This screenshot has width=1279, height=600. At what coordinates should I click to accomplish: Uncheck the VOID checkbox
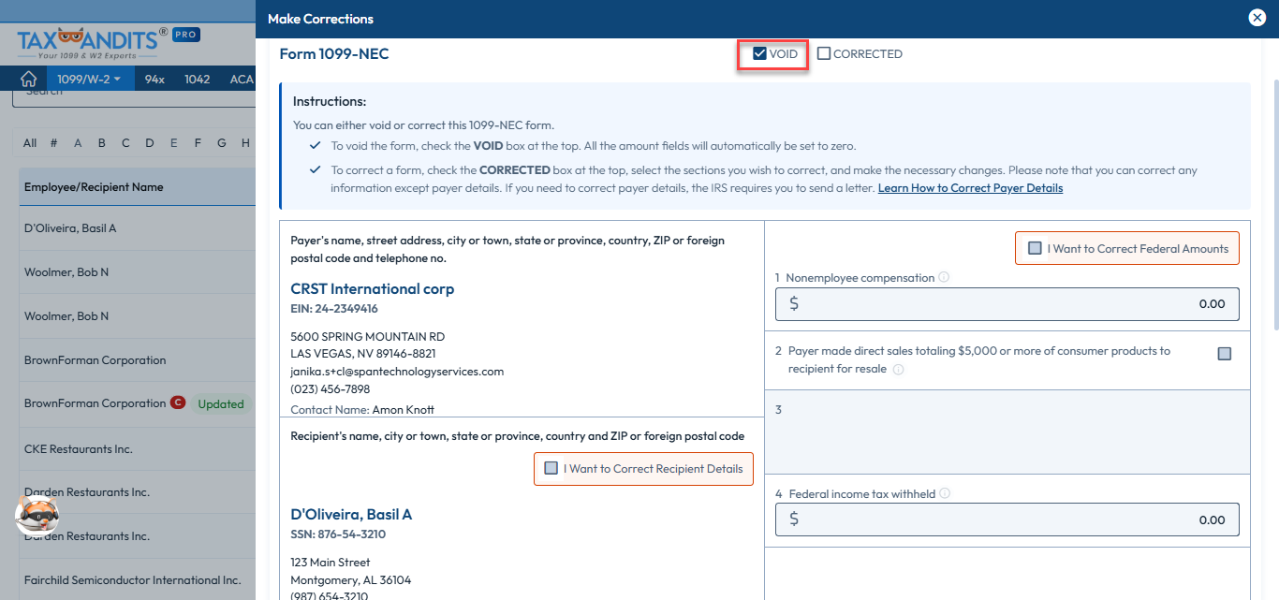pos(759,53)
